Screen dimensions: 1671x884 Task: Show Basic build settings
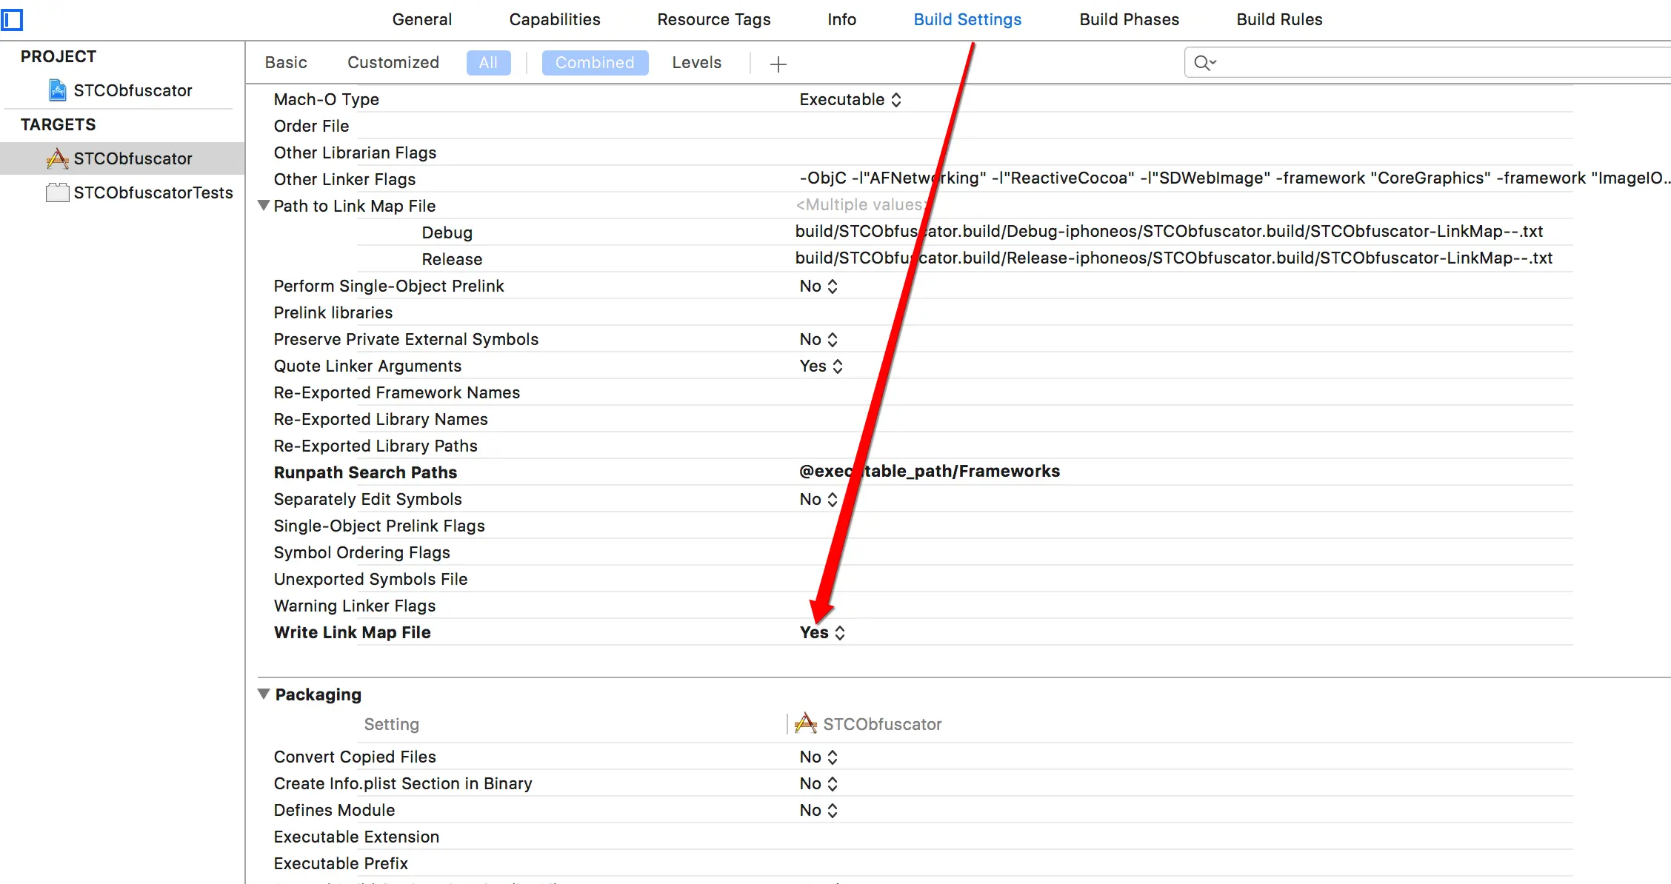(286, 63)
